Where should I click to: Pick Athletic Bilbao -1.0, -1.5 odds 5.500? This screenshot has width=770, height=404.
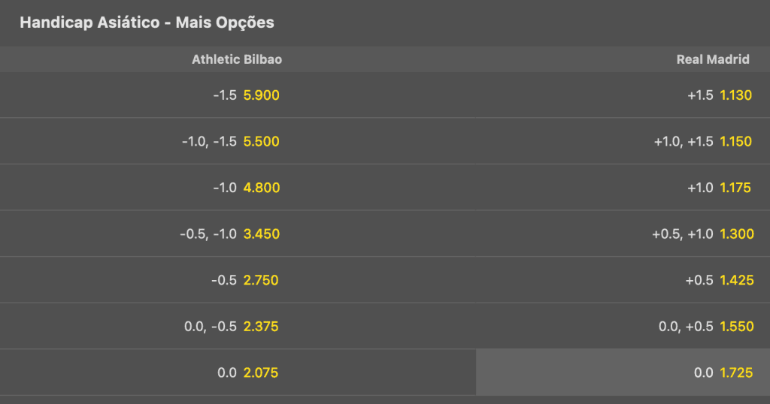click(x=238, y=141)
